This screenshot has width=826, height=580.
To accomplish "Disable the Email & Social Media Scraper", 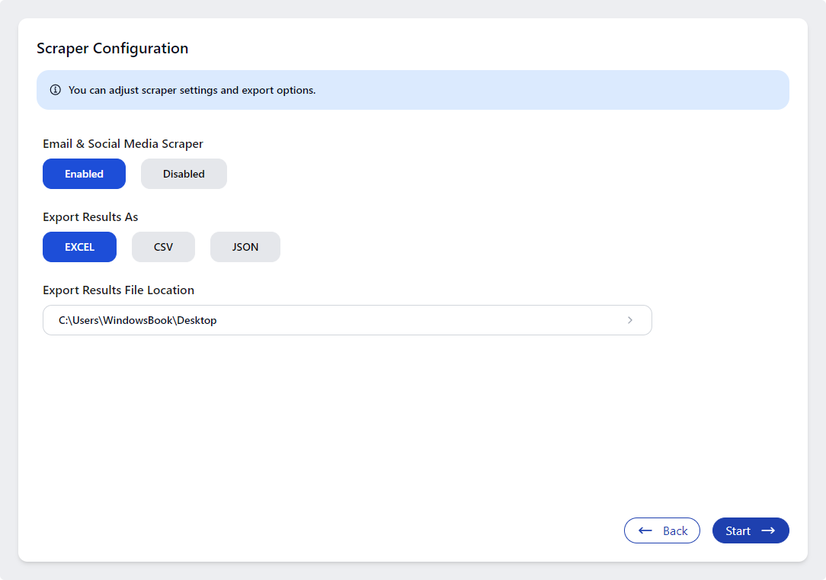I will point(184,174).
